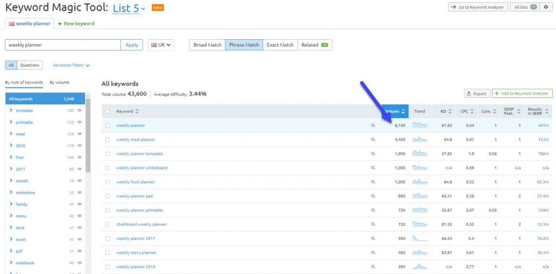This screenshot has width=556, height=274.
Task: Toggle eye icon for moleskine group
Action: 79,192
